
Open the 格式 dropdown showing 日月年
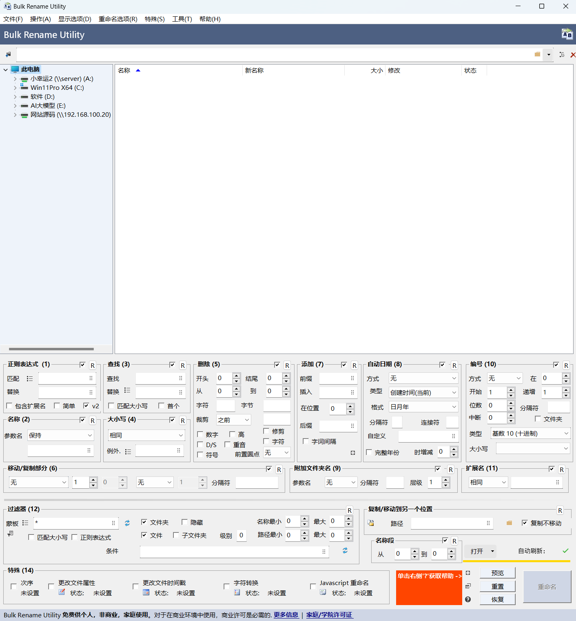(423, 407)
